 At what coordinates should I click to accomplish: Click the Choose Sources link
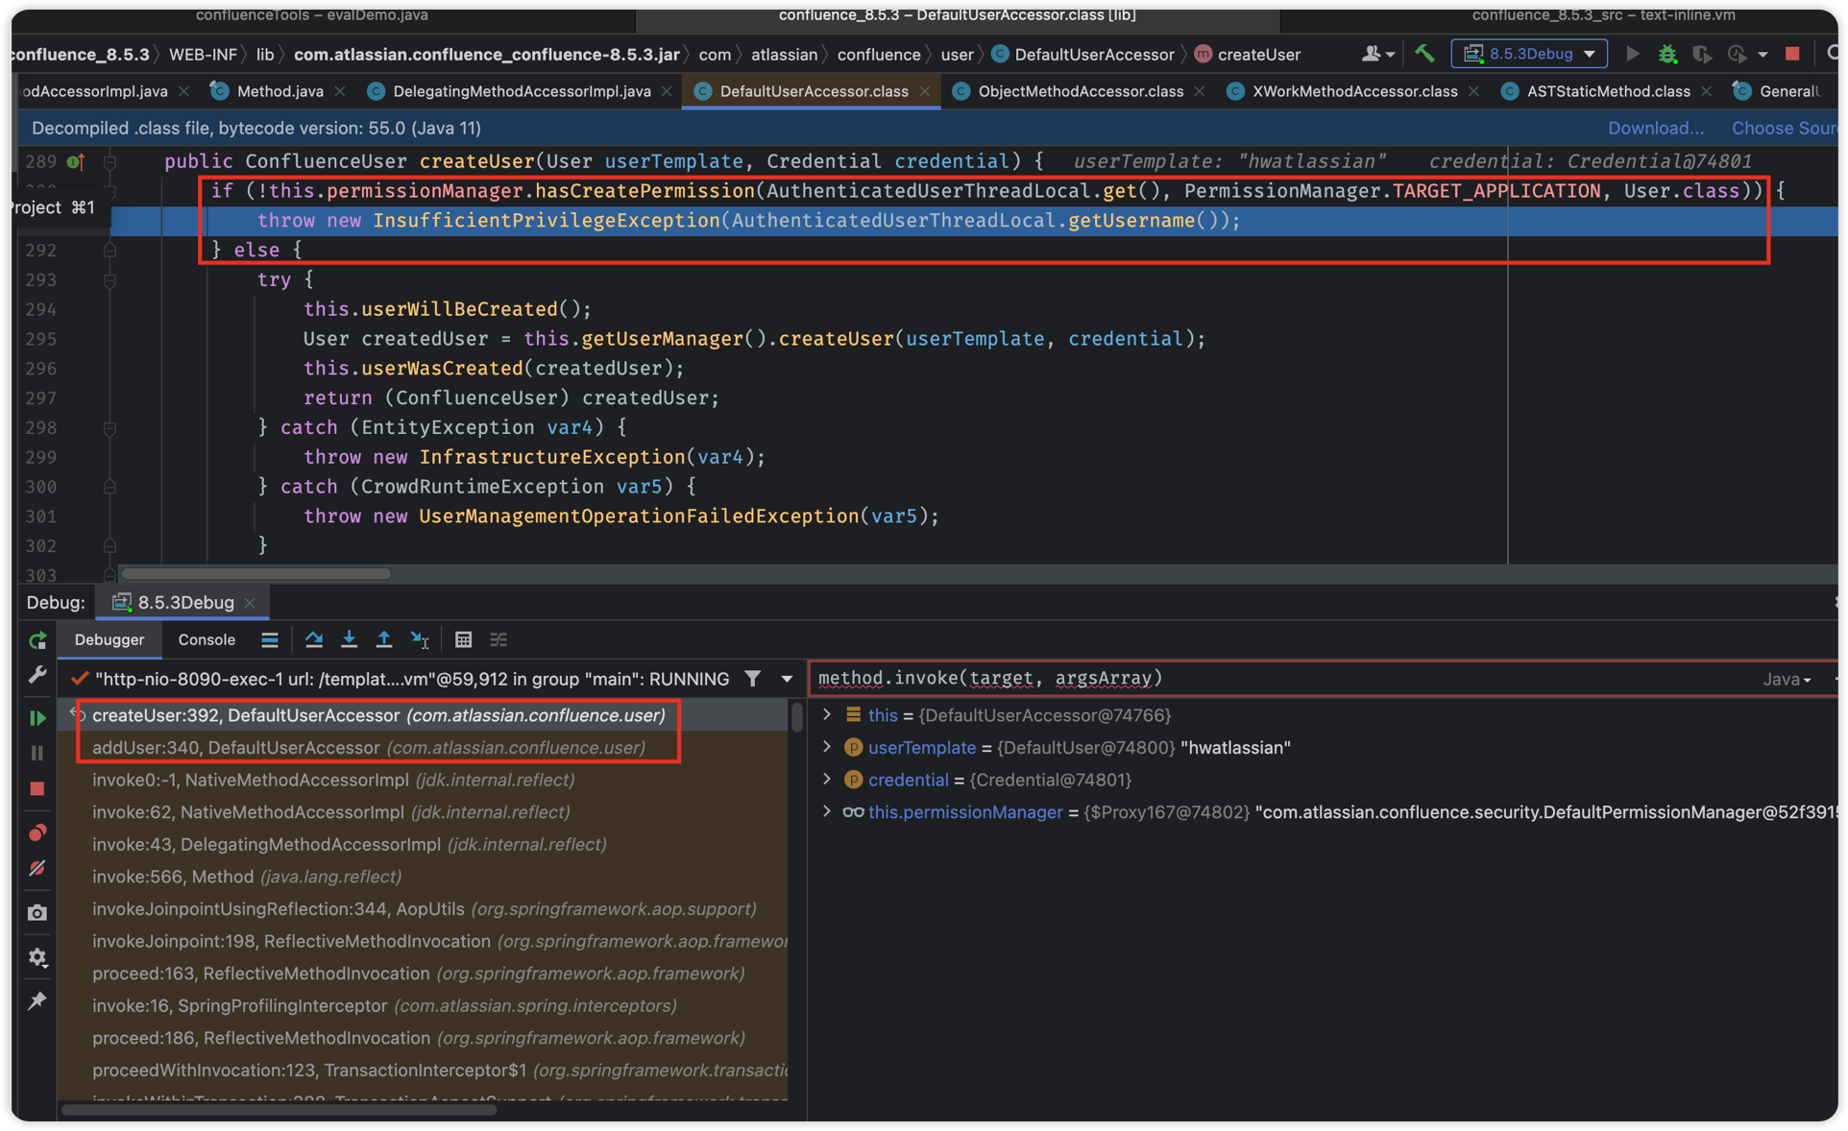[1785, 128]
